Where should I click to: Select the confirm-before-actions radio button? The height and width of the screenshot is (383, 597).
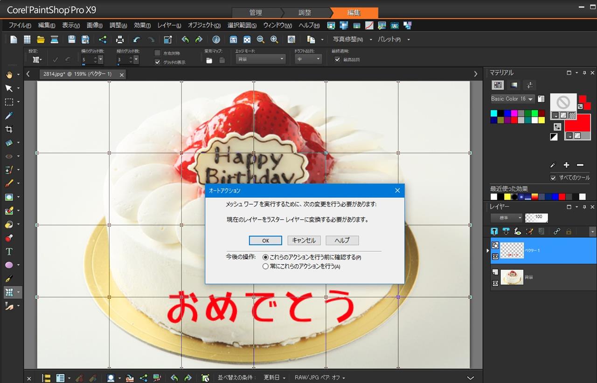pos(265,257)
